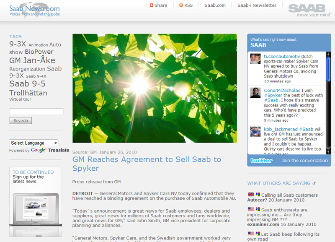Open the Saab-i Newsletter navigation item
This screenshot has height=242, width=335.
click(x=257, y=5)
